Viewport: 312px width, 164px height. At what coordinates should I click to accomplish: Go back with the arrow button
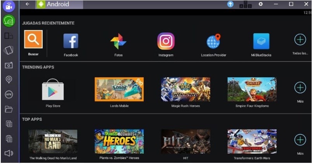click(x=28, y=4)
